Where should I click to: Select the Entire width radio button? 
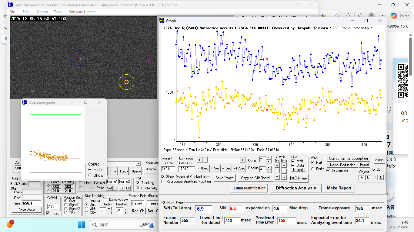pyautogui.click(x=313, y=169)
